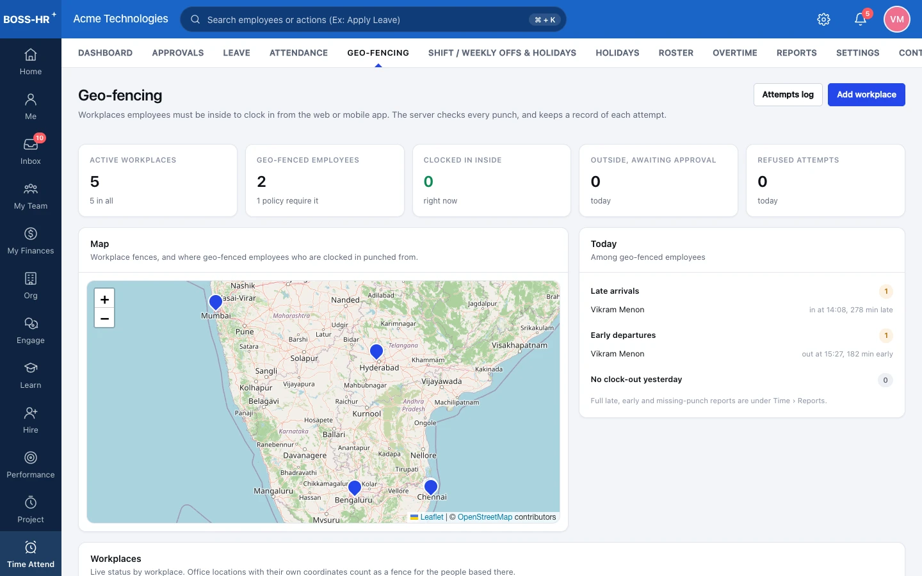Switch to the Holidays tab
Viewport: 922px width, 576px height.
pyautogui.click(x=617, y=53)
